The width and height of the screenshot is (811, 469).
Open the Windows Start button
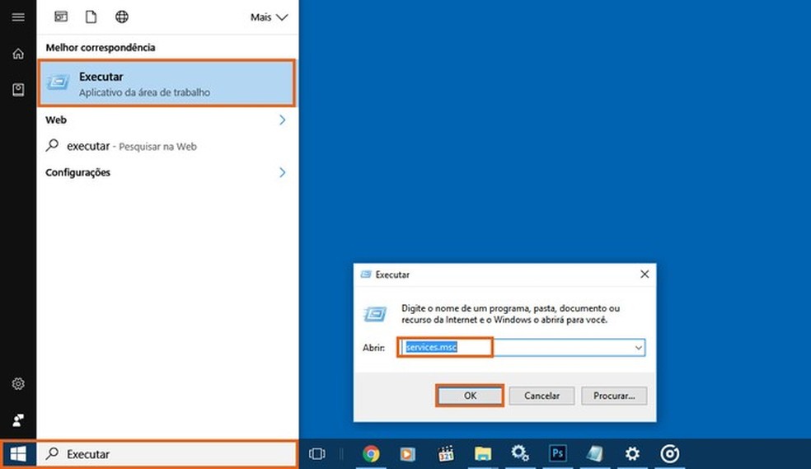point(18,454)
